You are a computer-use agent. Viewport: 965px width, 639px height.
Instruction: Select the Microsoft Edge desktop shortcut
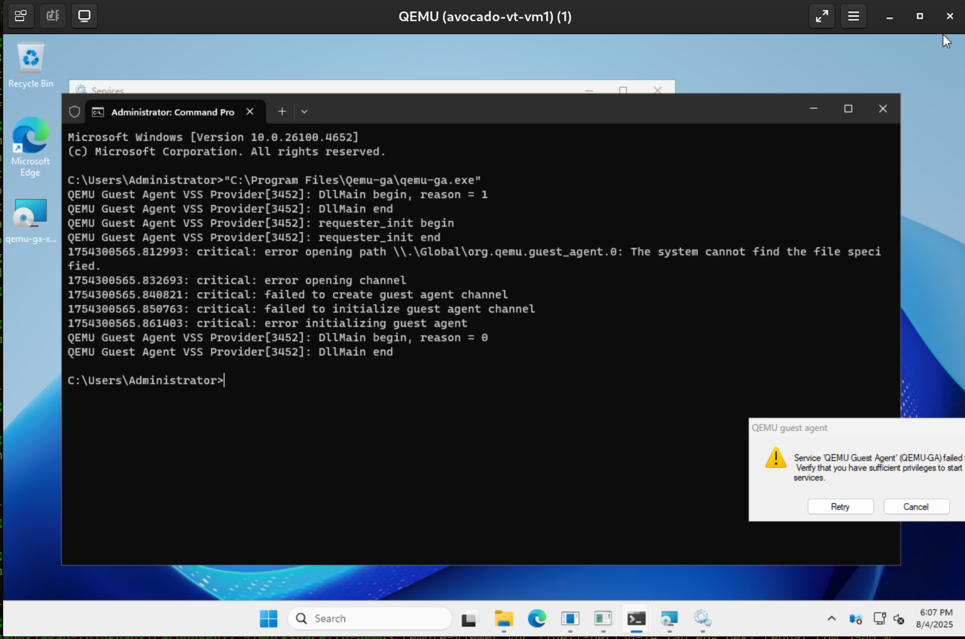tap(31, 147)
